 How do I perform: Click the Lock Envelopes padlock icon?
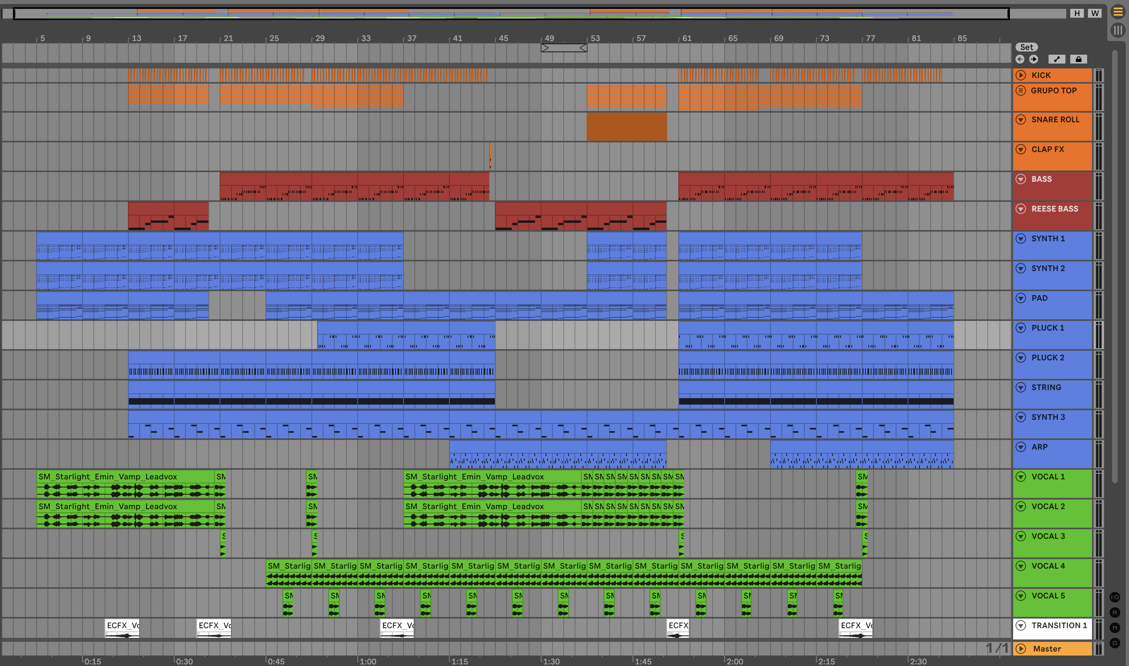(x=1078, y=59)
